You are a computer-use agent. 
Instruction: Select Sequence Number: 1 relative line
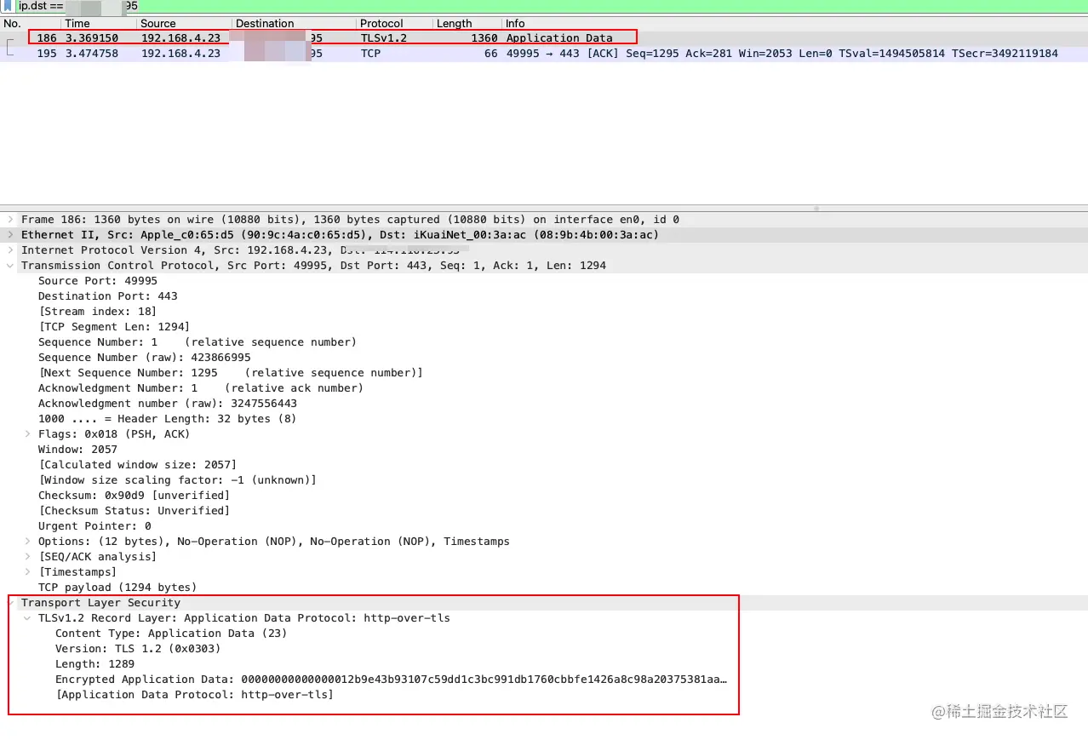(x=198, y=342)
